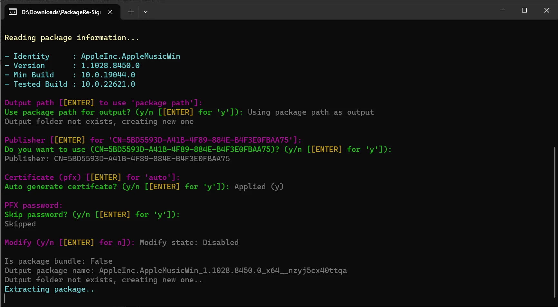The image size is (558, 307).
Task: Close the PackageRe-Sign terminal tab
Action: 110,12
